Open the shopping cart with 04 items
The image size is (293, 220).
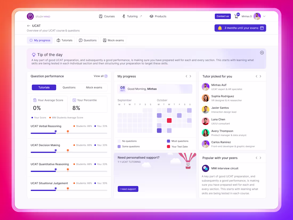[x=236, y=16]
